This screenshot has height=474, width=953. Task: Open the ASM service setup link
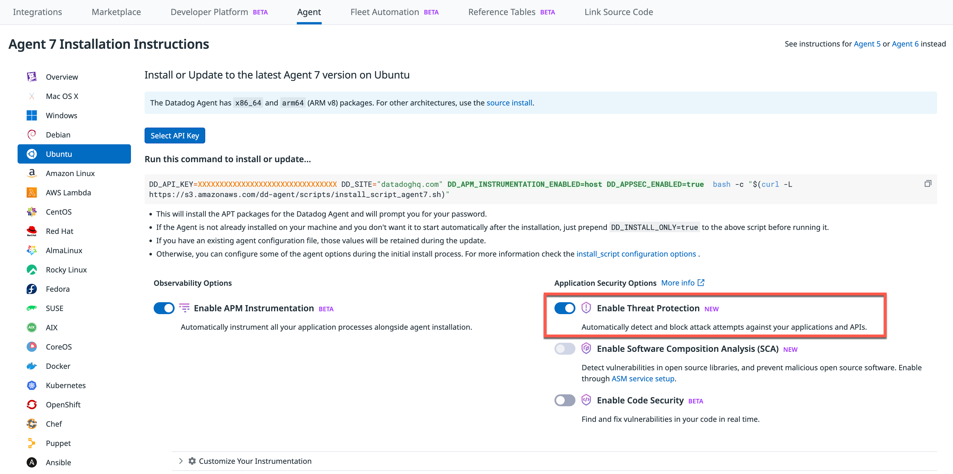643,378
